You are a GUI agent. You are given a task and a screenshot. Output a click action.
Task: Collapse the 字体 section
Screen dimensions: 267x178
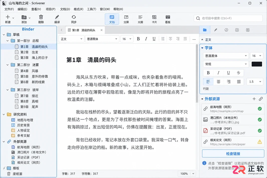click(202, 48)
